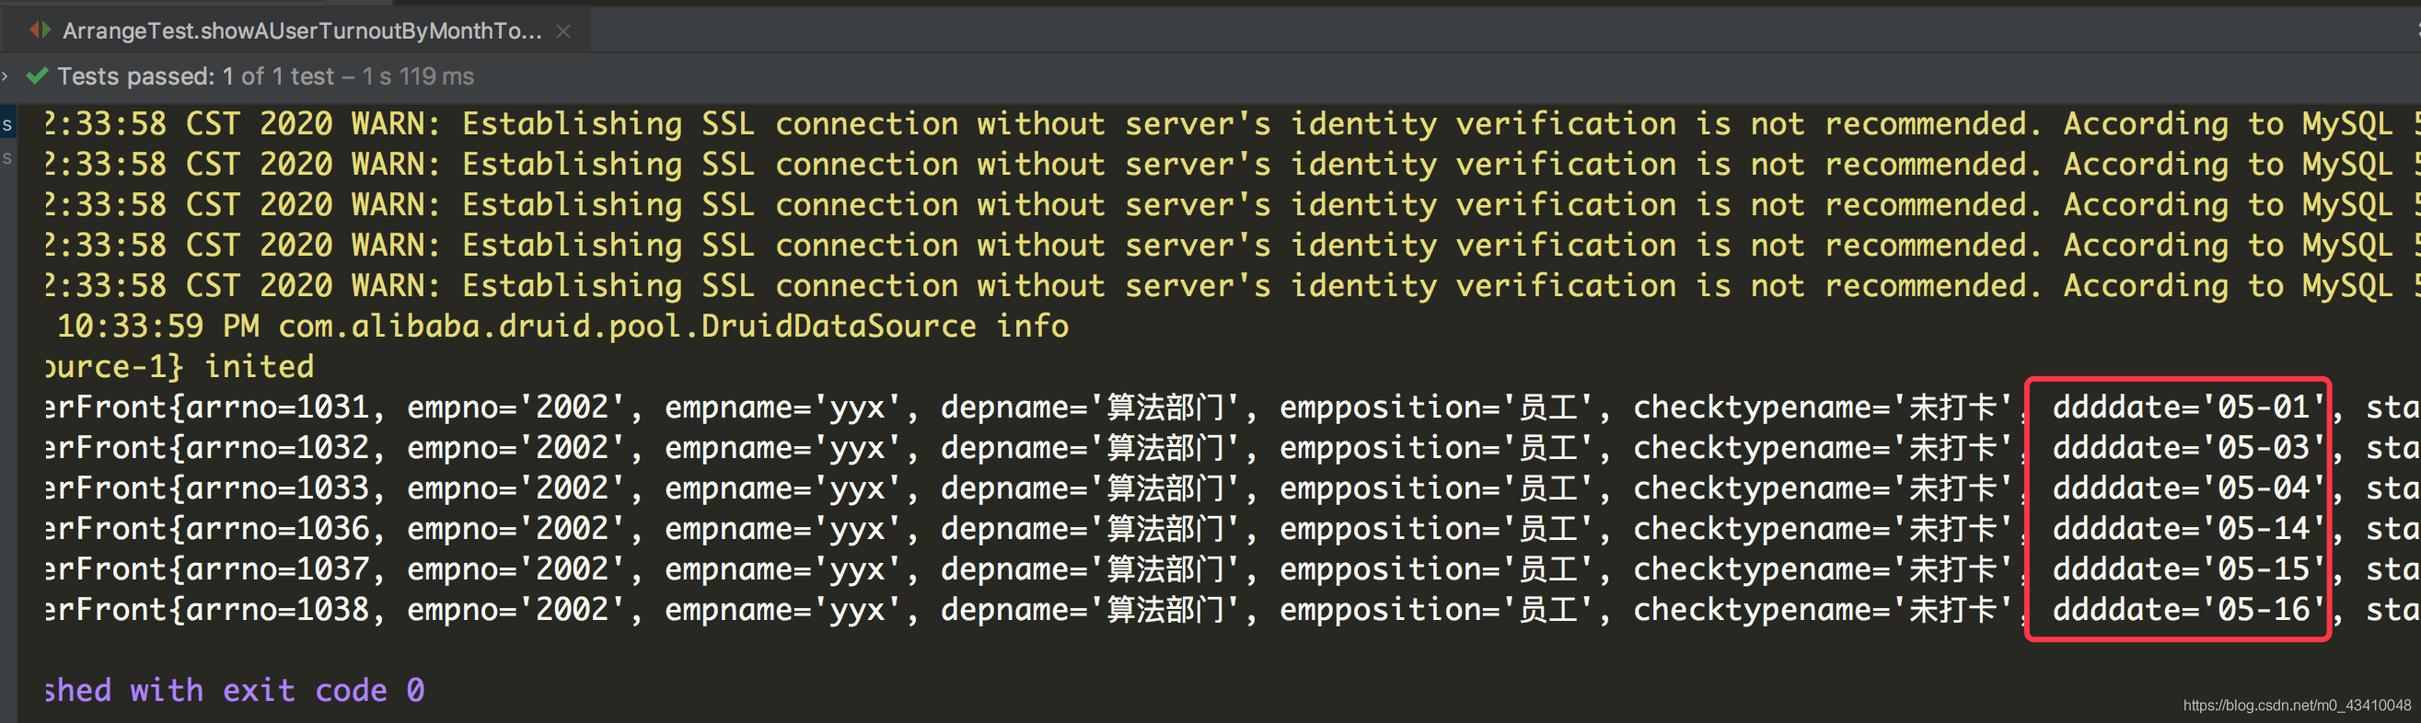Click the output row with arrno=1036
2421x723 pixels.
coord(1232,528)
